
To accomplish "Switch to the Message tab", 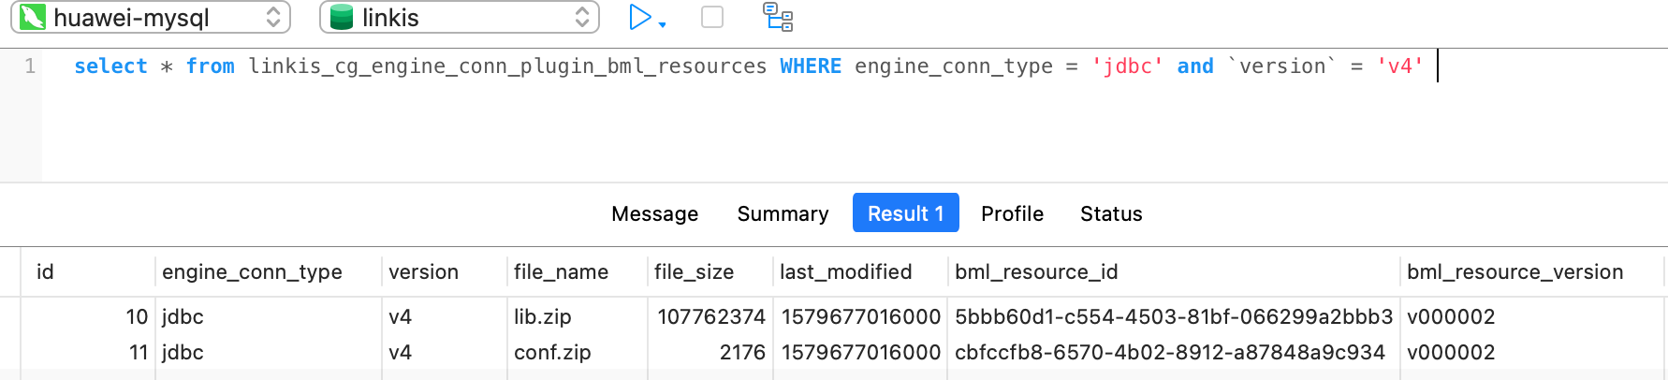I will pyautogui.click(x=654, y=213).
